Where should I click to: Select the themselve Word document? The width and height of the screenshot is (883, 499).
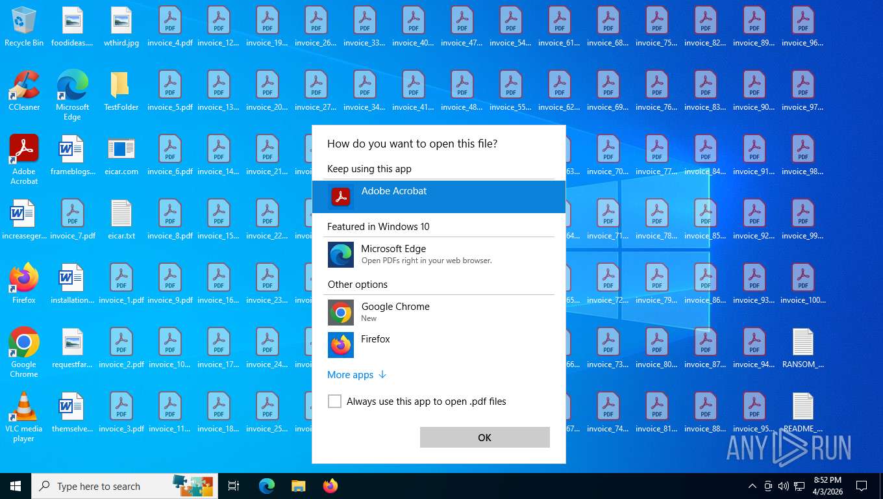(73, 413)
